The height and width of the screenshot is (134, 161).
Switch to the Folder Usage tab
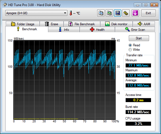click(23, 24)
